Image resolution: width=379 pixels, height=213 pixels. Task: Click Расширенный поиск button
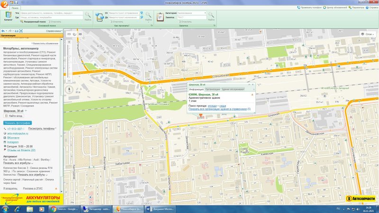click(33, 22)
